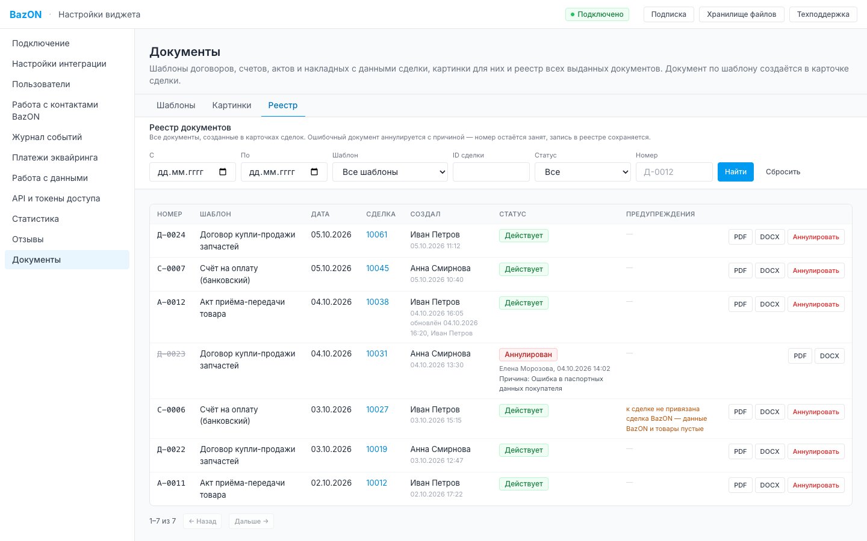Viewport: 867px width, 541px height.
Task: Click the Подключено status badge
Action: click(x=597, y=14)
